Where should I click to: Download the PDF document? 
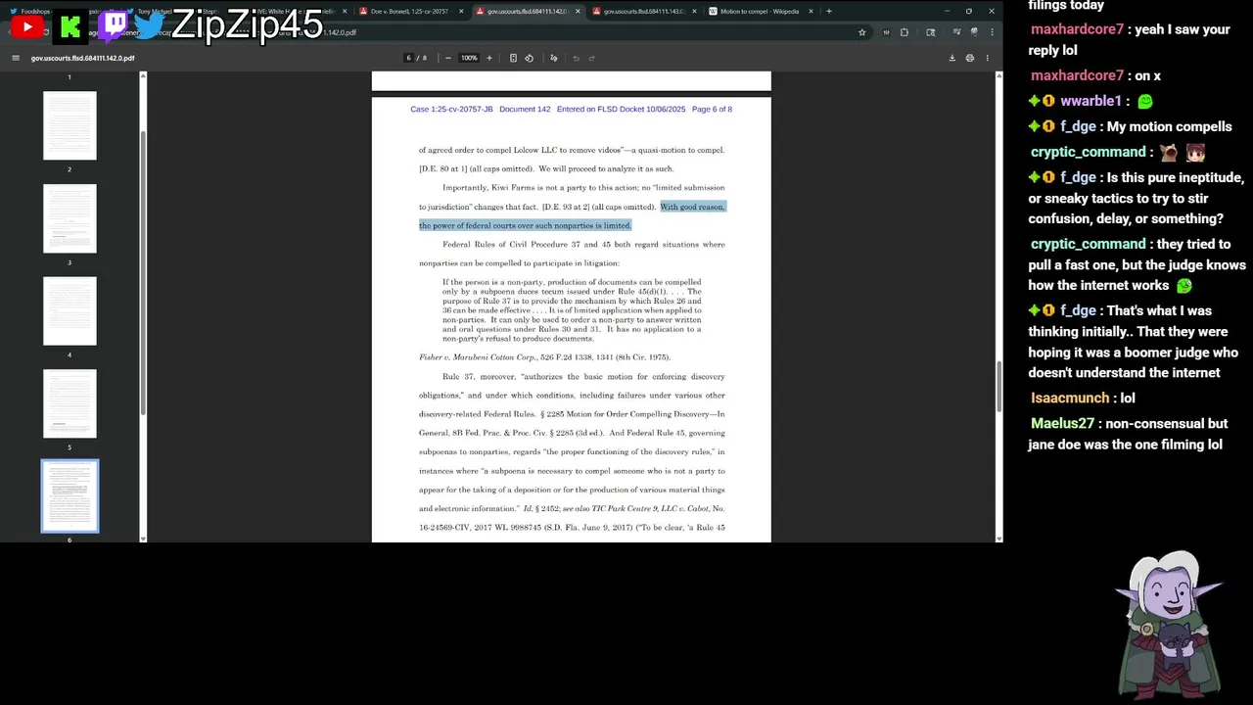pos(951,58)
